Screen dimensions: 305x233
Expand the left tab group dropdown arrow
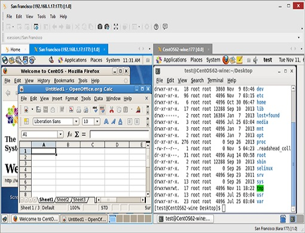(x=150, y=49)
